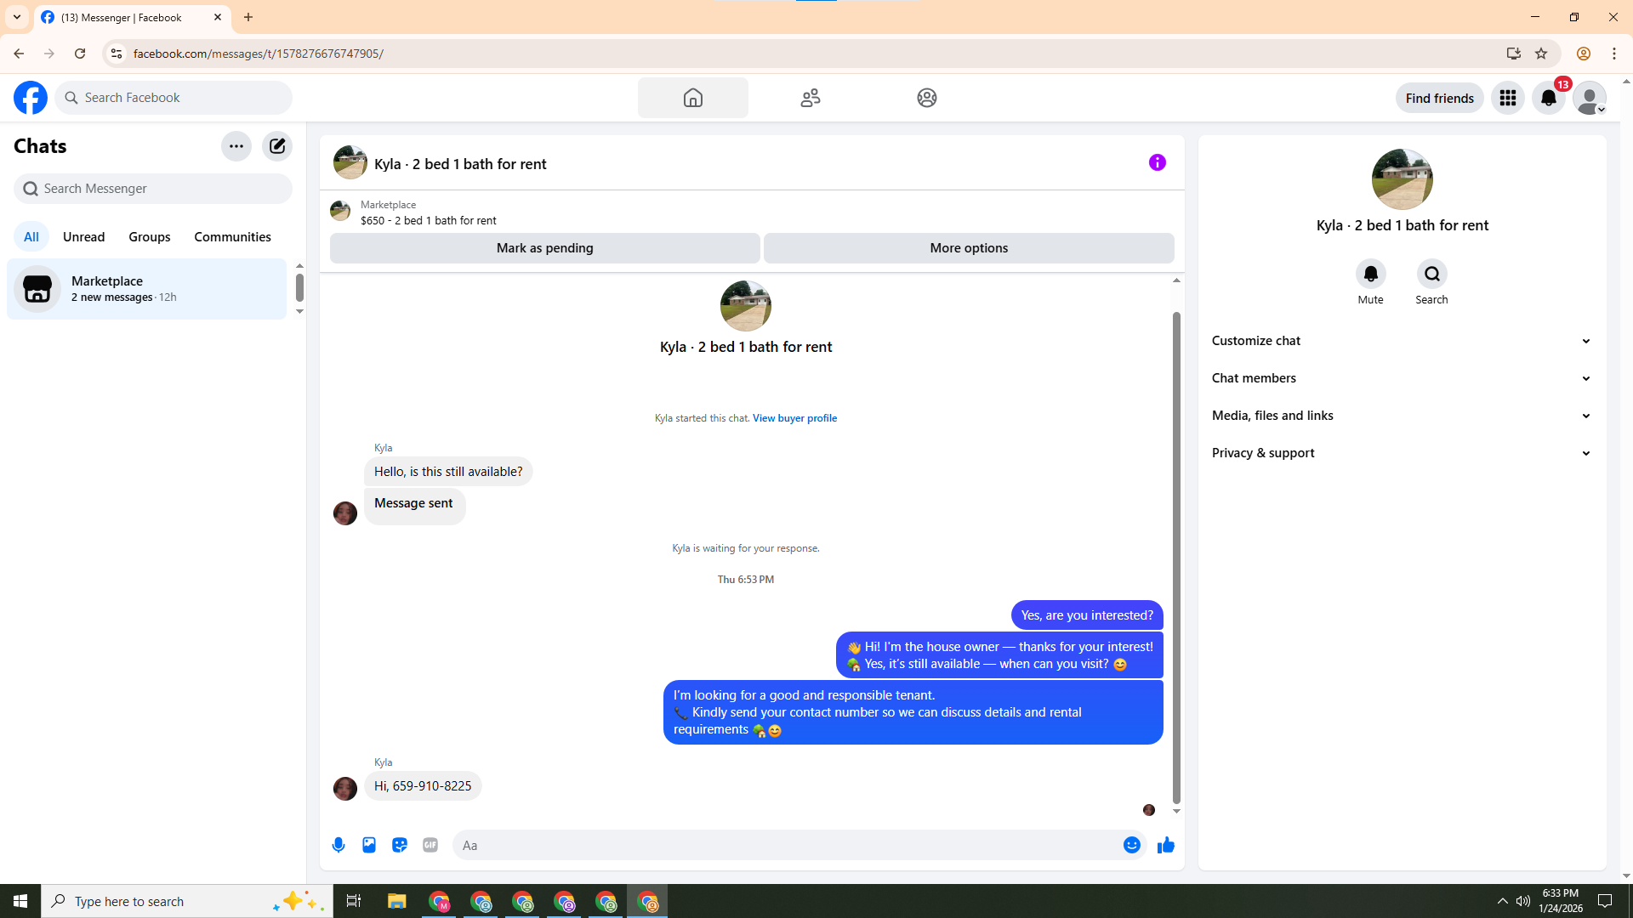Open the emoji picker in message box
Viewport: 1633px width, 918px height.
tap(1131, 845)
